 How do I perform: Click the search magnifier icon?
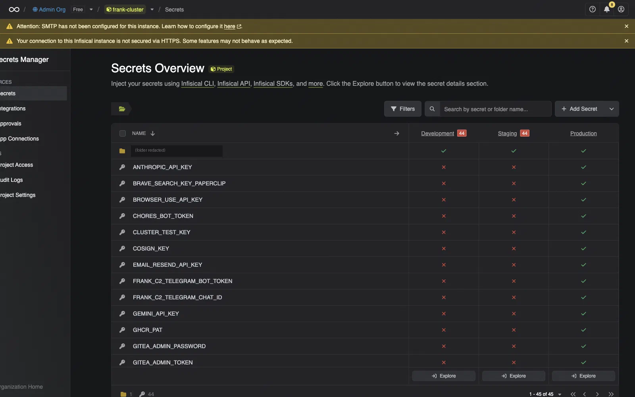[432, 109]
